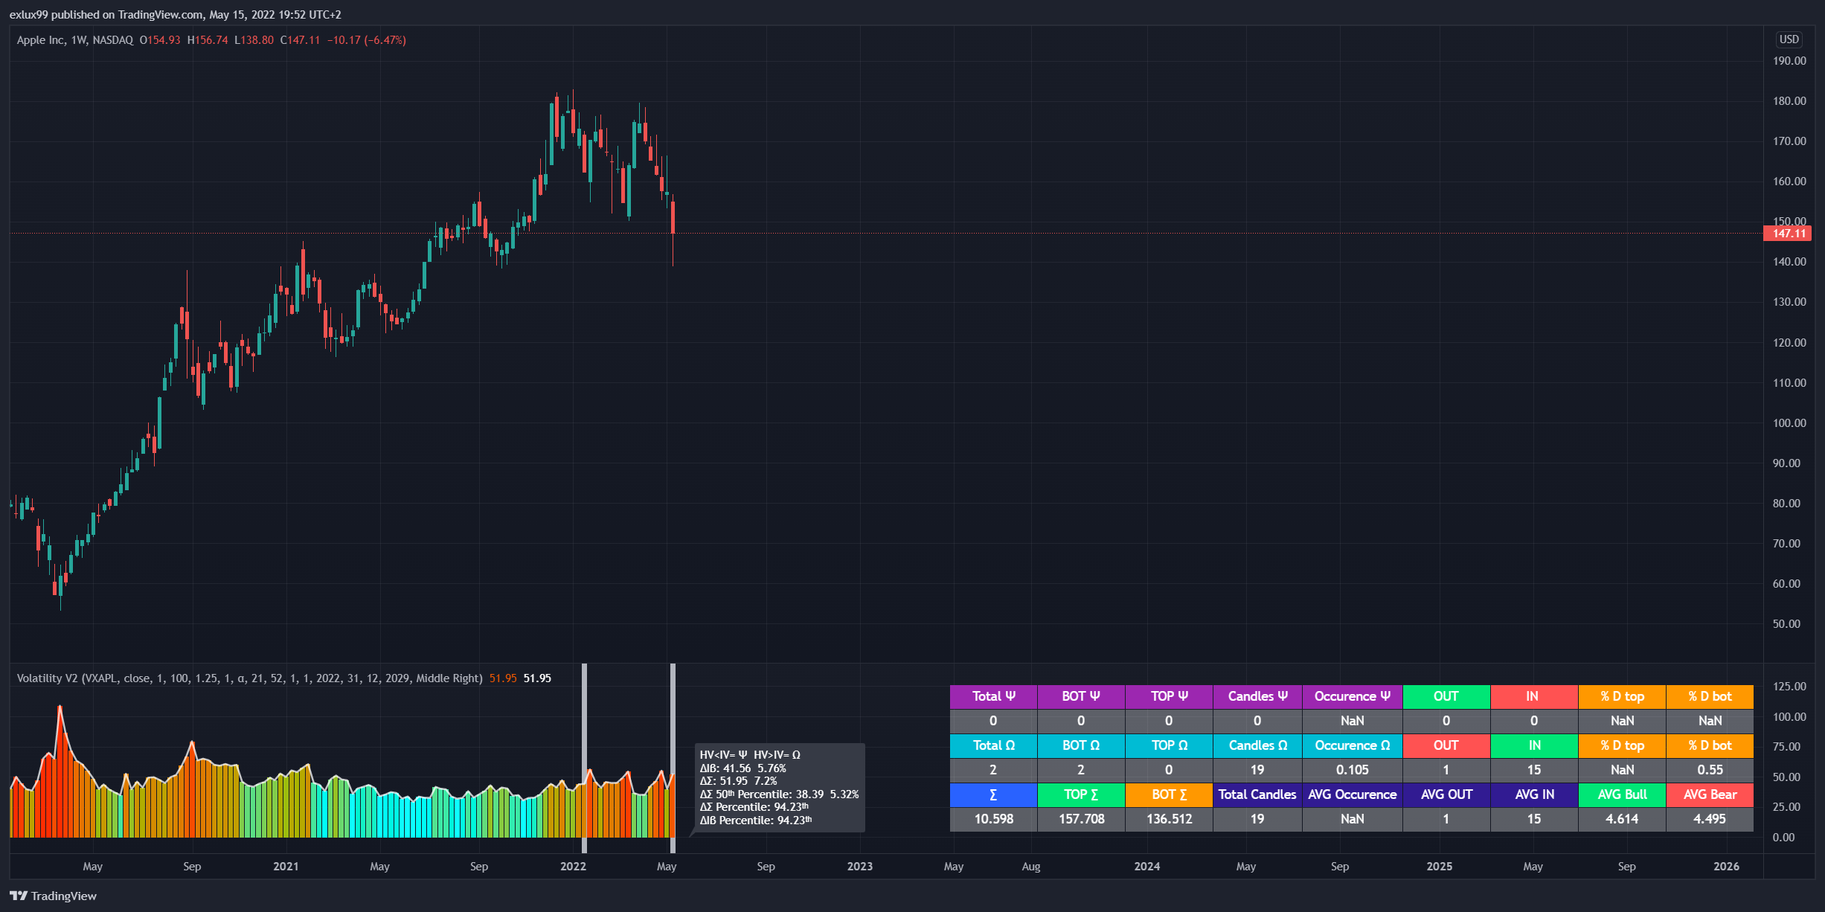This screenshot has height=912, width=1825.
Task: Click the blue 'Σ' header cell
Action: click(x=993, y=794)
